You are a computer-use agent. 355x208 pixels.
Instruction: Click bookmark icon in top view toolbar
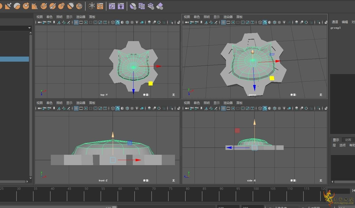coord(54,22)
